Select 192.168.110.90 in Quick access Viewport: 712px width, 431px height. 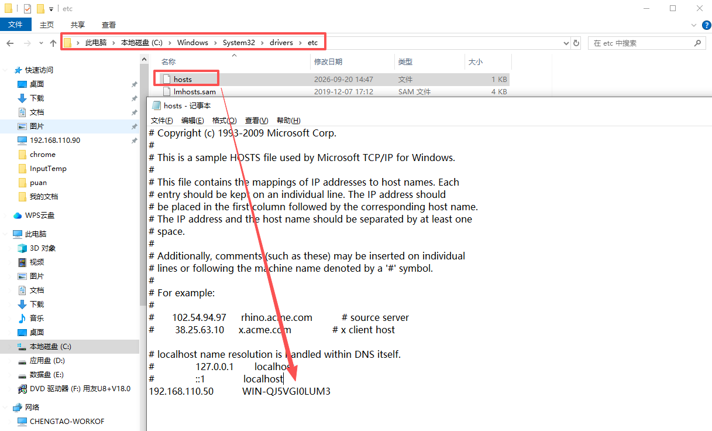(55, 140)
